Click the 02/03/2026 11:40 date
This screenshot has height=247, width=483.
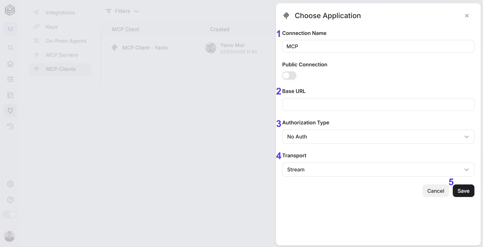[239, 52]
